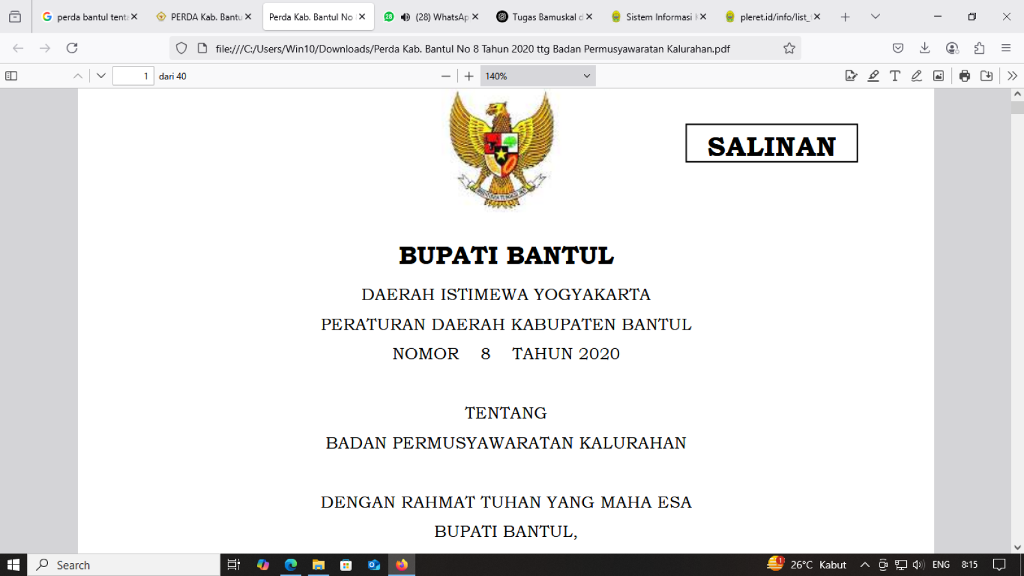Select the draw tool
1024x576 pixels.
point(917,76)
